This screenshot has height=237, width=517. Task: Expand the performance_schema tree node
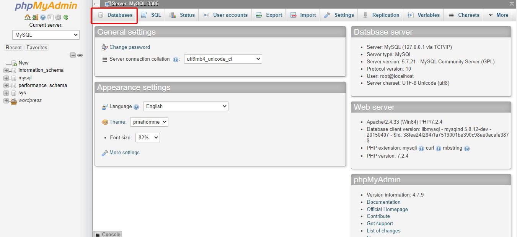coord(6,85)
